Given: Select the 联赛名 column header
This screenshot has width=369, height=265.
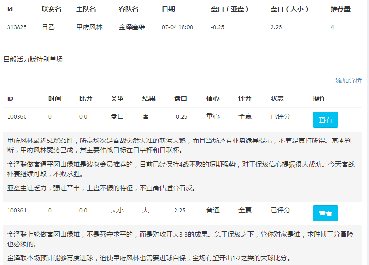Looking at the screenshot, I should (x=51, y=9).
